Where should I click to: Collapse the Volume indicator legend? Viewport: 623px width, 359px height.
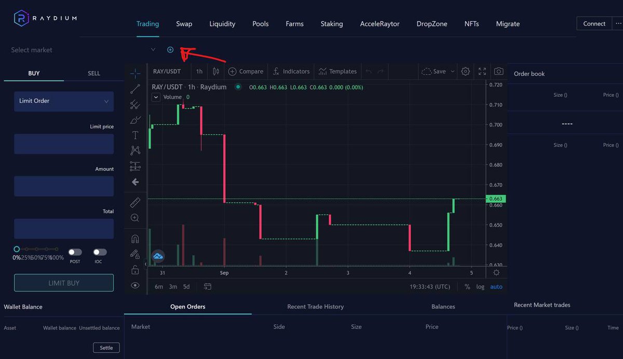156,97
